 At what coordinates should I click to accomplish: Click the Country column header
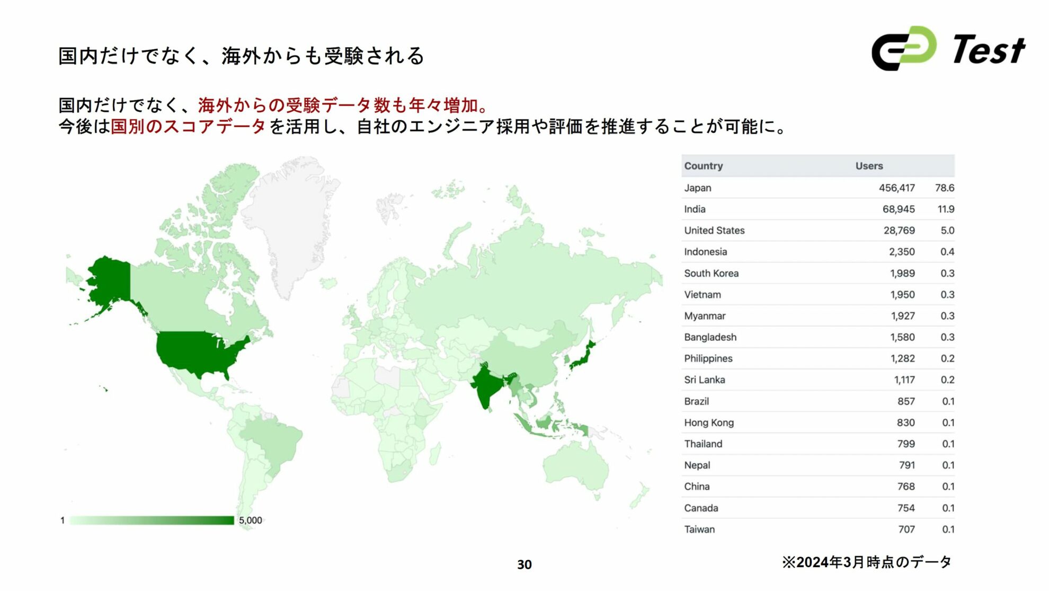pos(703,166)
